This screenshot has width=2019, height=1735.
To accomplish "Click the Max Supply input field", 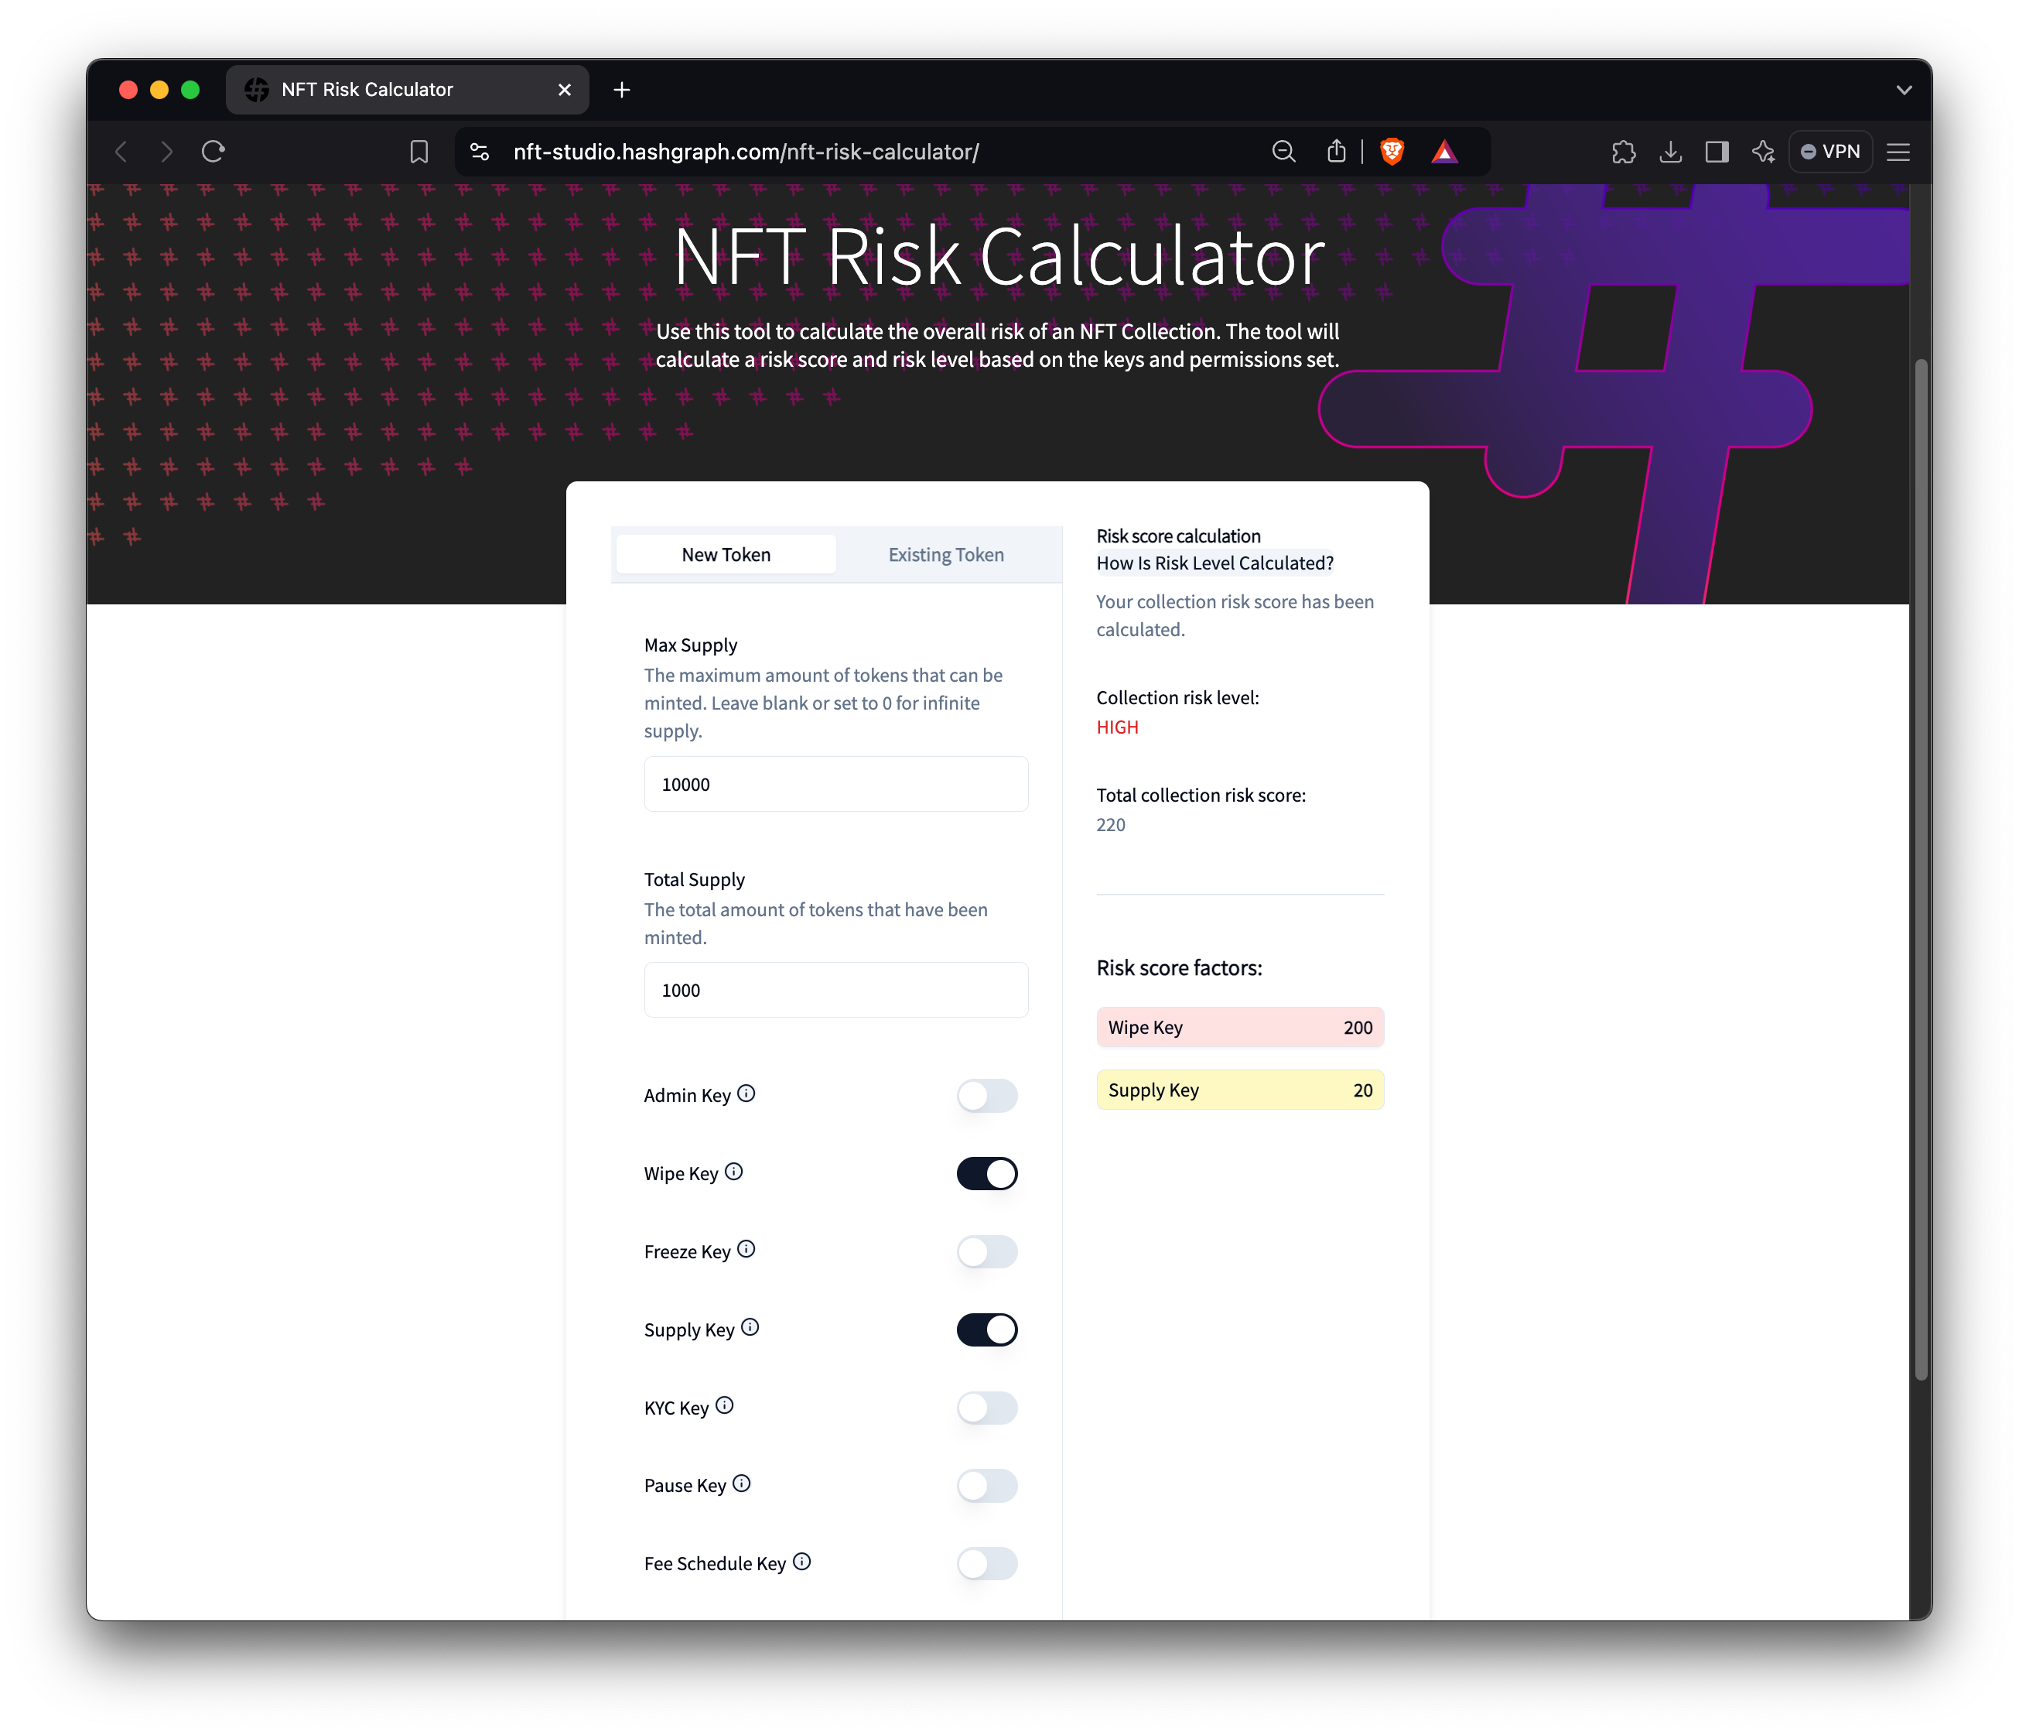I will click(x=835, y=785).
